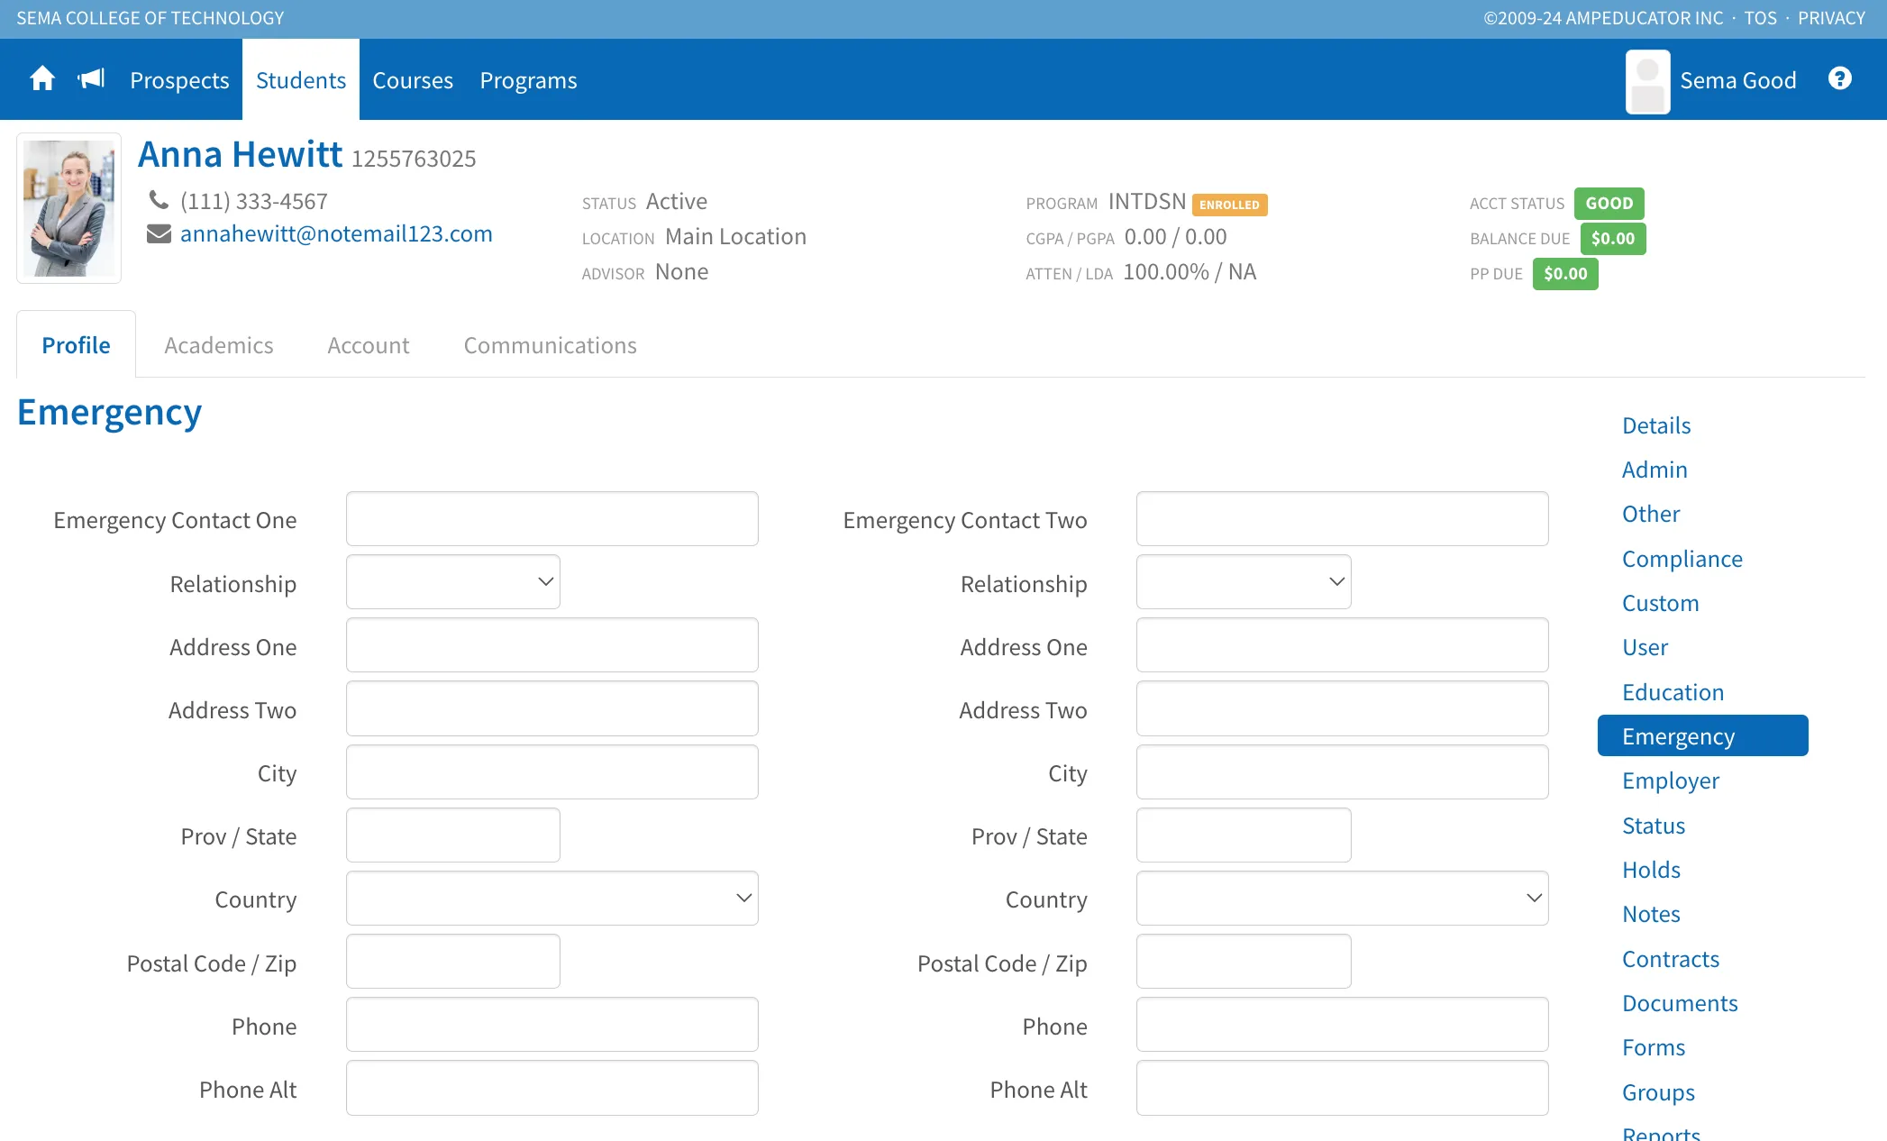Click the Emergency Contact One field
1887x1141 pixels.
tap(552, 519)
